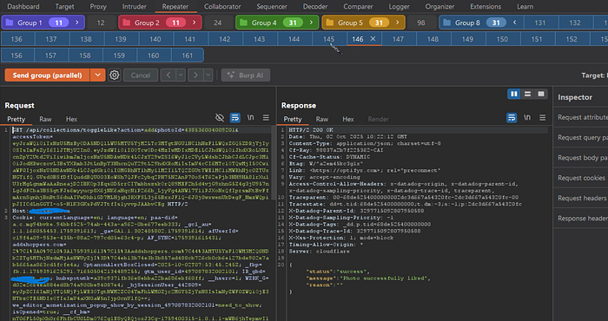
Task: Expand Group 4 with its chevron
Action: (x=311, y=23)
